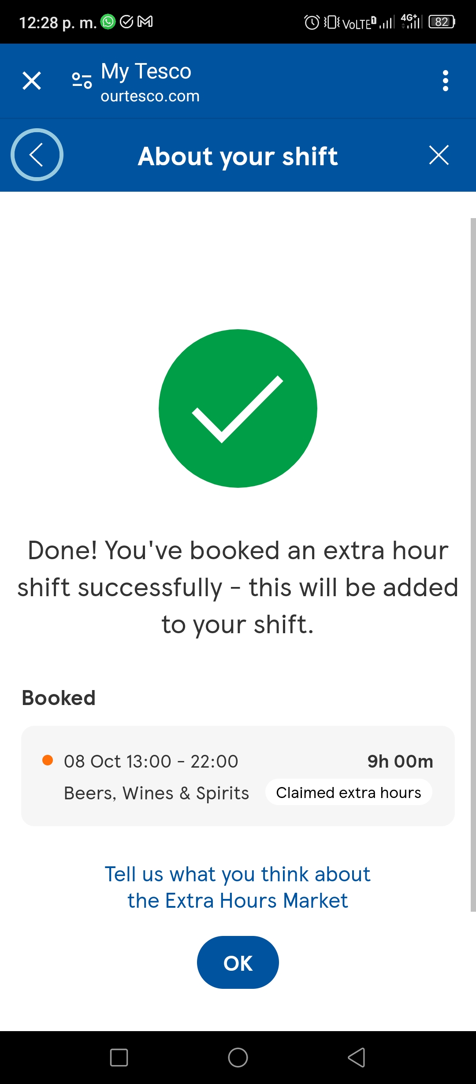This screenshot has width=476, height=1084.
Task: Tap the Android back triangle button
Action: (357, 1058)
